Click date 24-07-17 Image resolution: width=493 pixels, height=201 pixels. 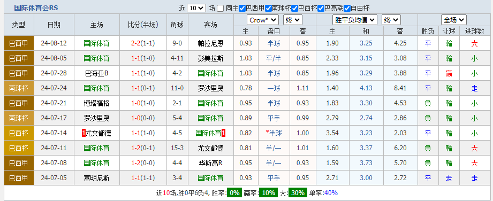tap(54, 118)
